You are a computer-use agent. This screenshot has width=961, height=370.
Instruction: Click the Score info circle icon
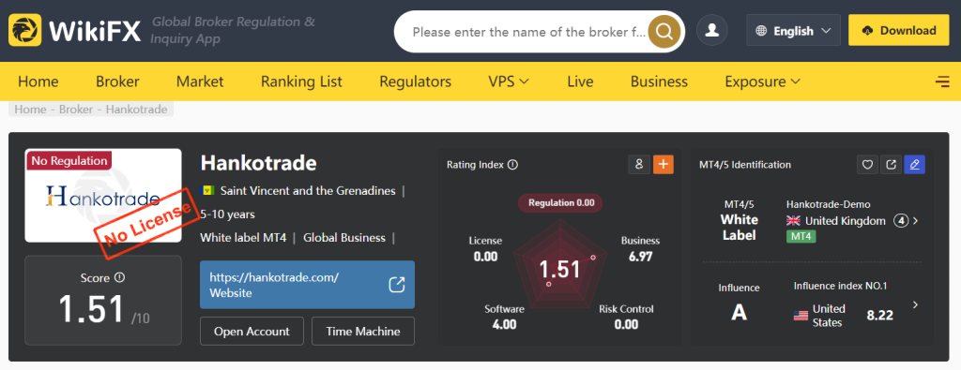(119, 277)
